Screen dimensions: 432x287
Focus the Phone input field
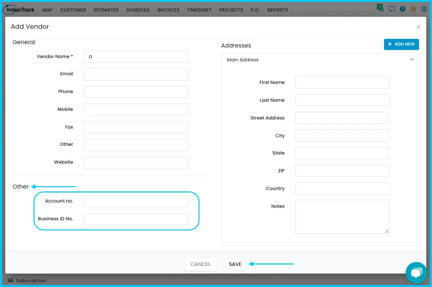(x=136, y=92)
